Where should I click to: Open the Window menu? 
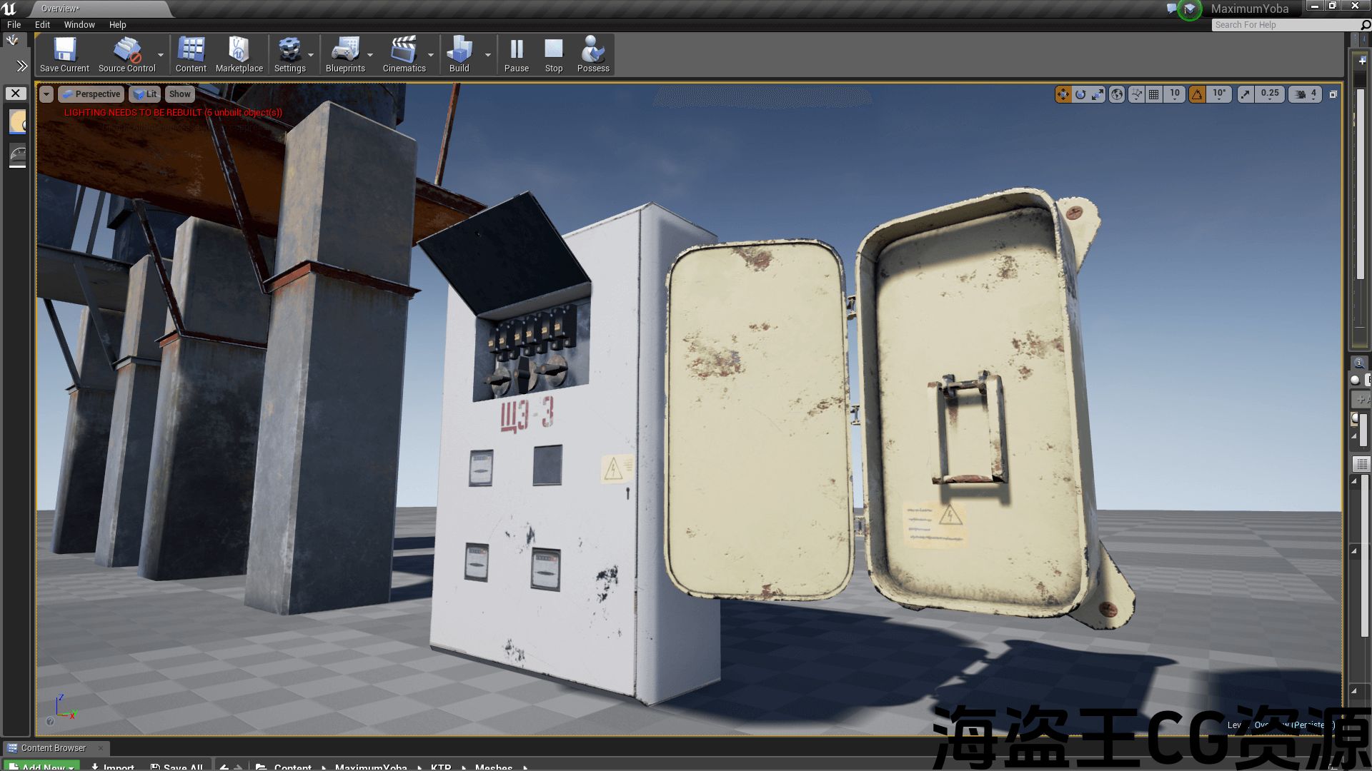pos(79,24)
